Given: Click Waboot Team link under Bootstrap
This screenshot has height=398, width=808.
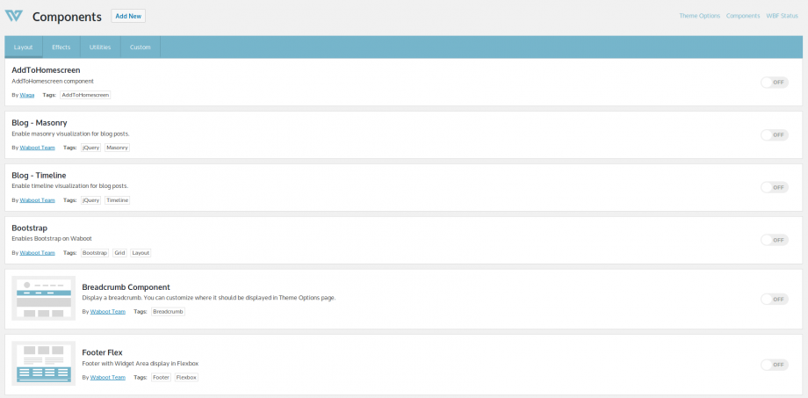Looking at the screenshot, I should [38, 253].
